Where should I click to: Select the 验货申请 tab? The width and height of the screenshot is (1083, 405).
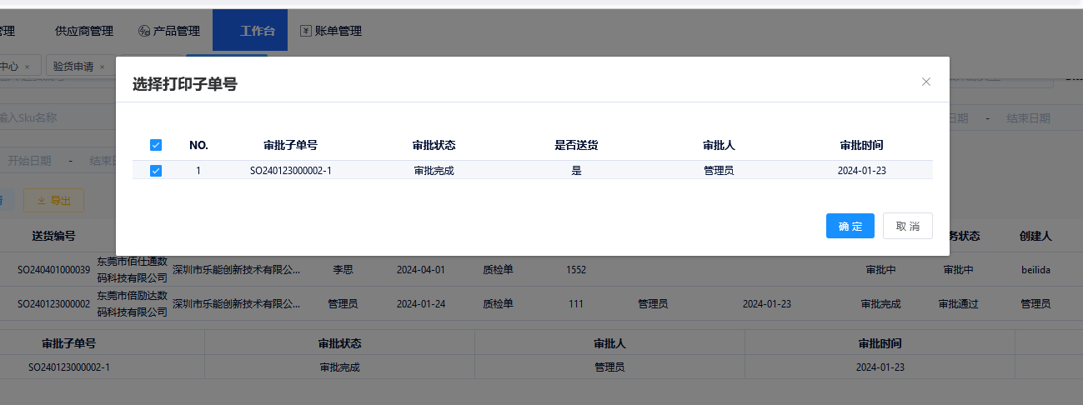coord(73,67)
